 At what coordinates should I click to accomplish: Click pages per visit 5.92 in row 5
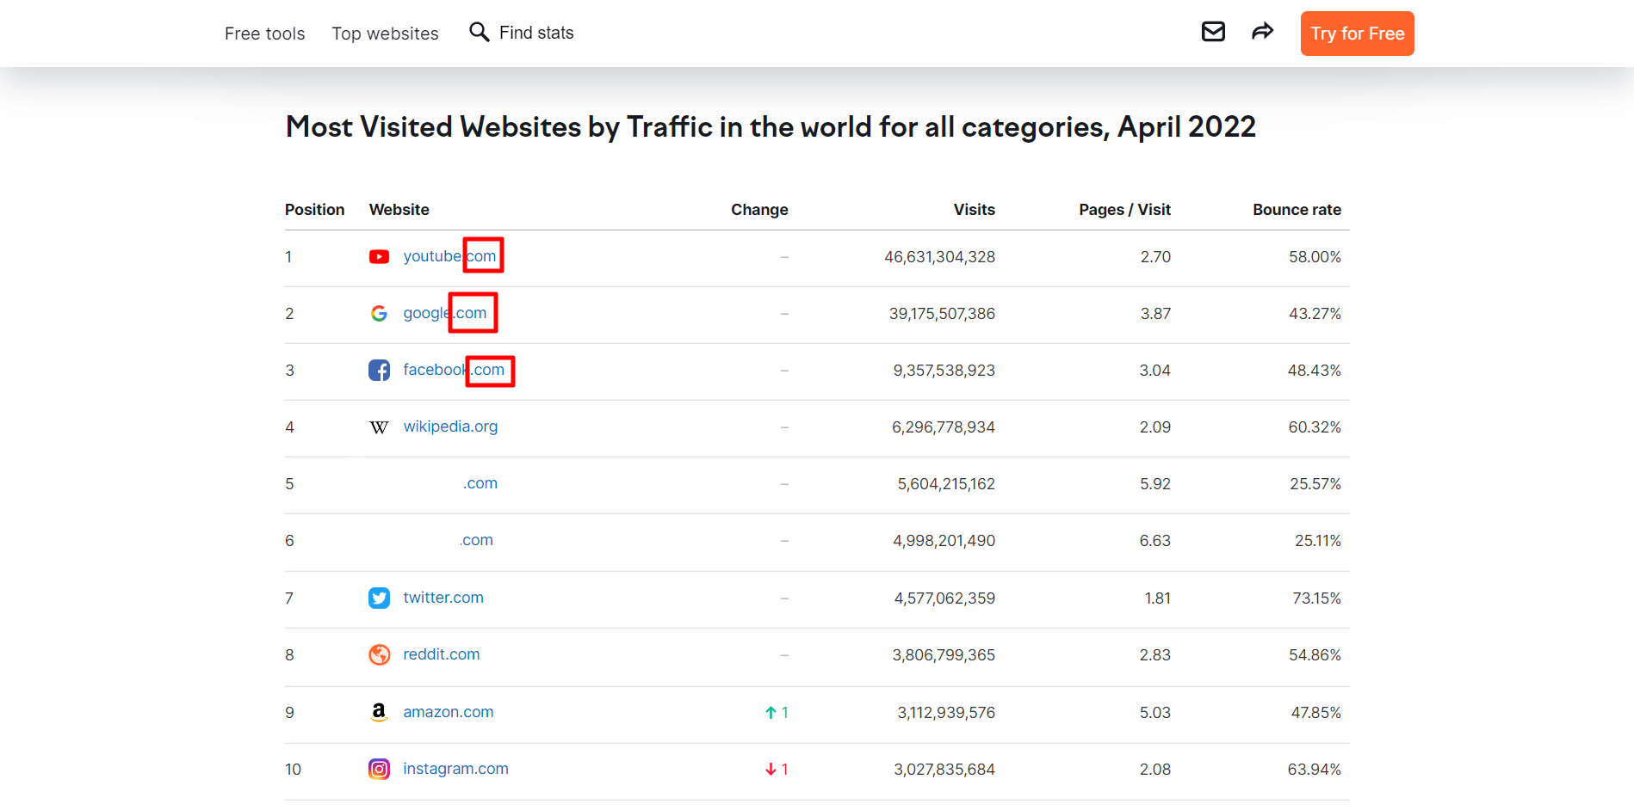(1155, 484)
